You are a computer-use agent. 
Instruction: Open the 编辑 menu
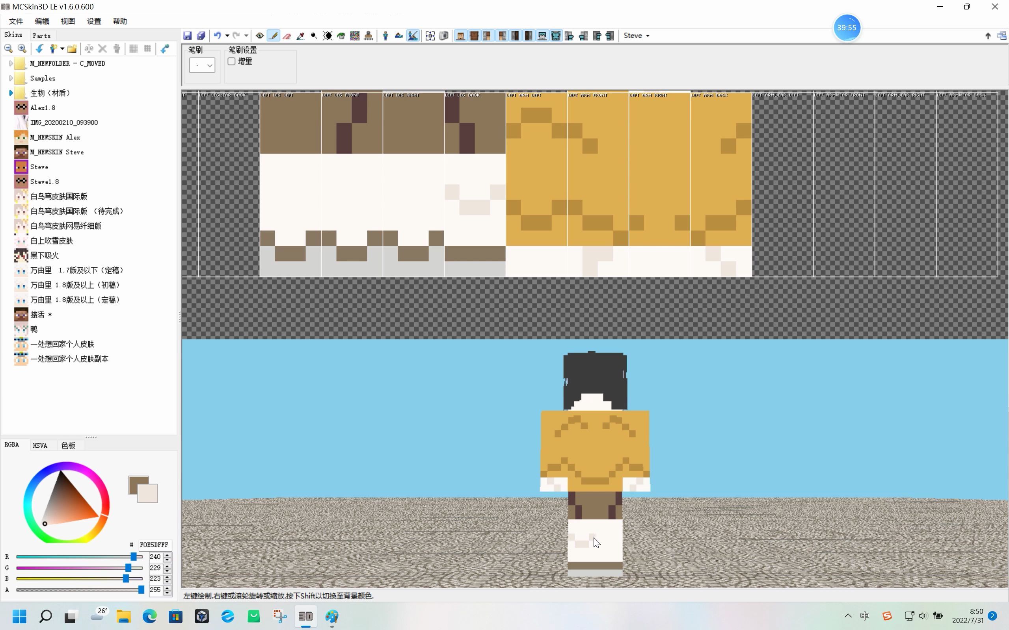42,21
